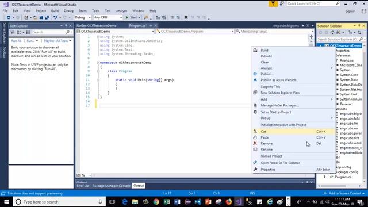Click the Start debugging button
The image size is (368, 207).
point(132,17)
